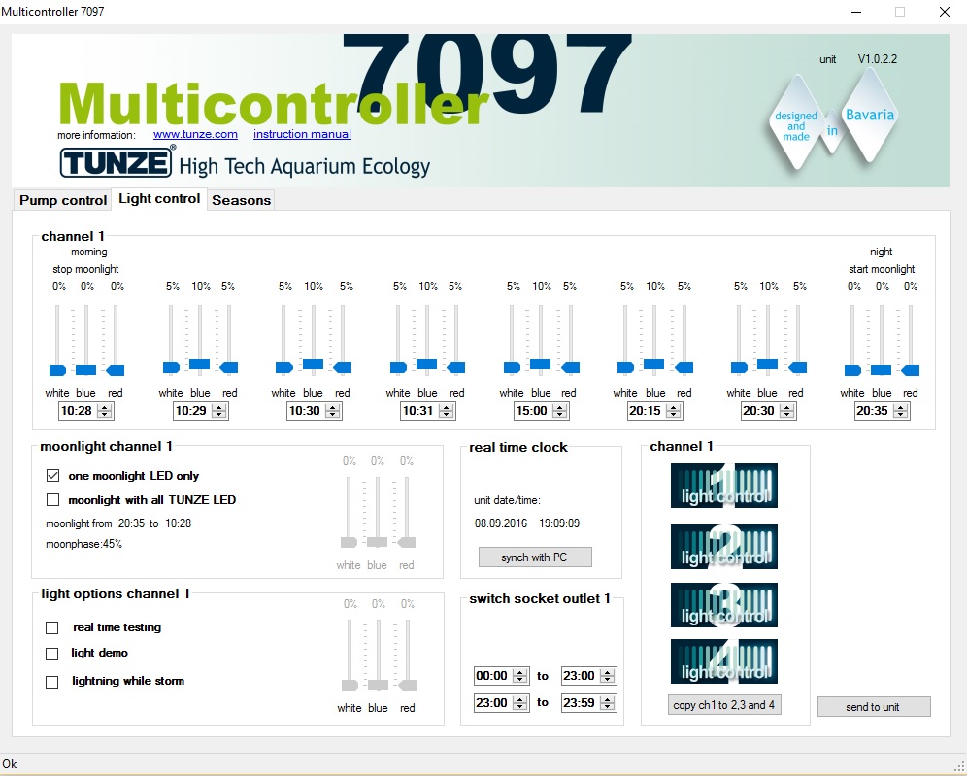967x776 pixels.
Task: Click the version text 'V1.0.2.2'
Action: [878, 59]
